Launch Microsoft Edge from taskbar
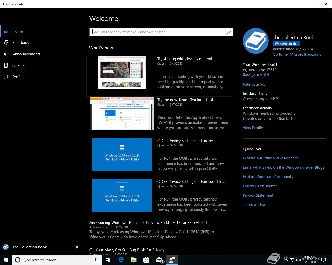Screen dimensions: 332x265 pos(121,260)
